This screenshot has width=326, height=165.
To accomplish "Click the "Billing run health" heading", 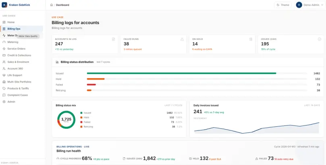I will [69, 151].
